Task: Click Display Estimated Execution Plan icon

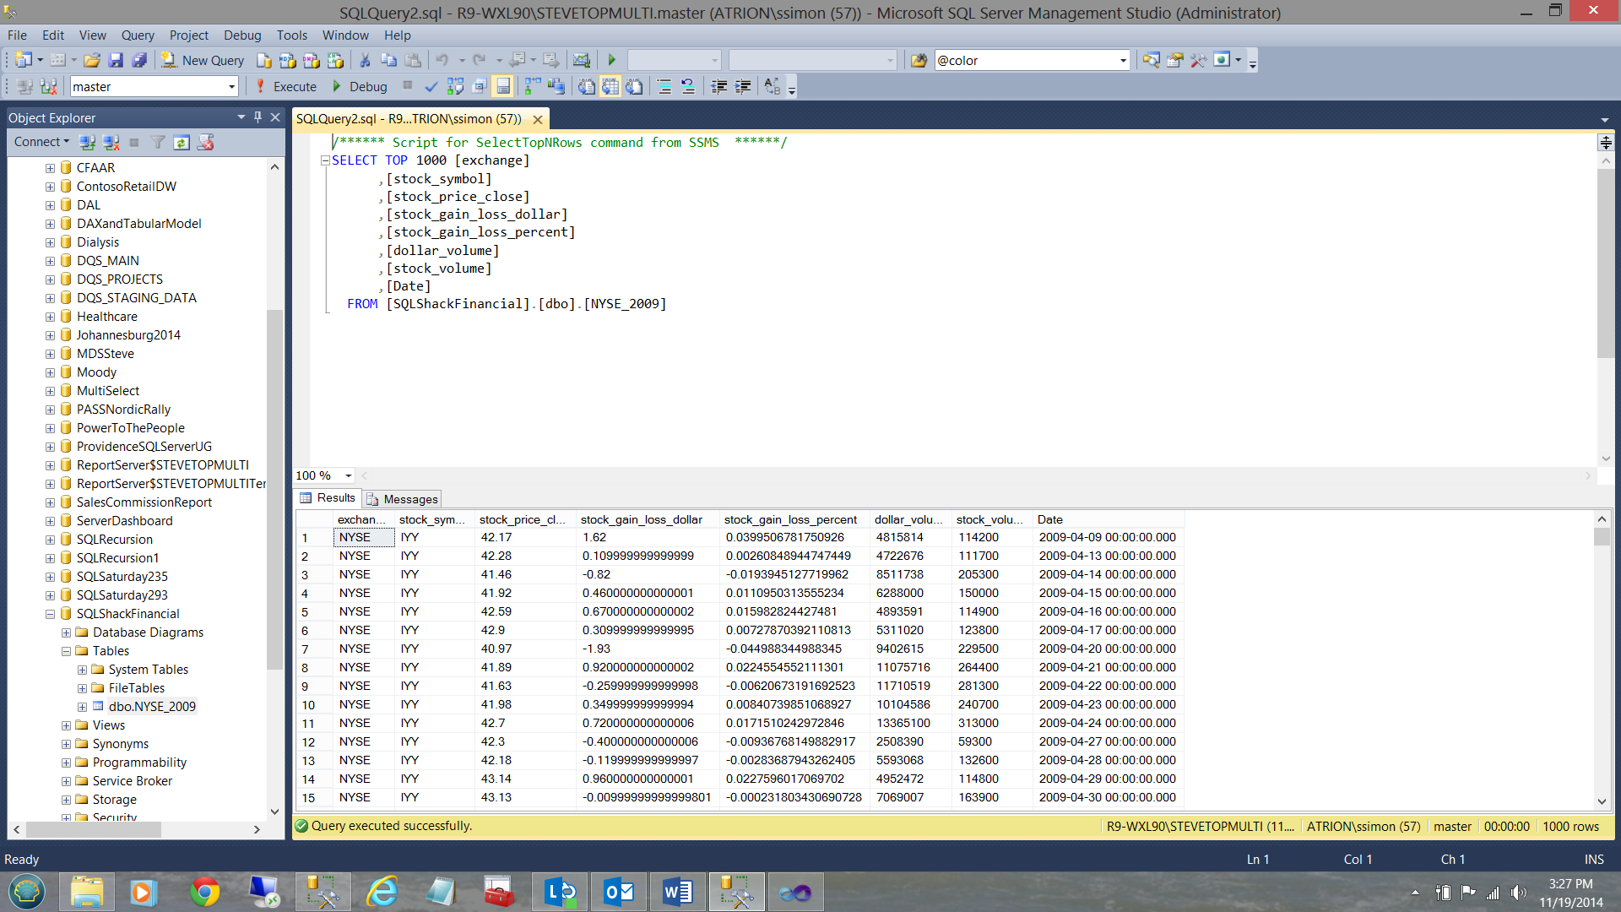Action: pyautogui.click(x=456, y=87)
